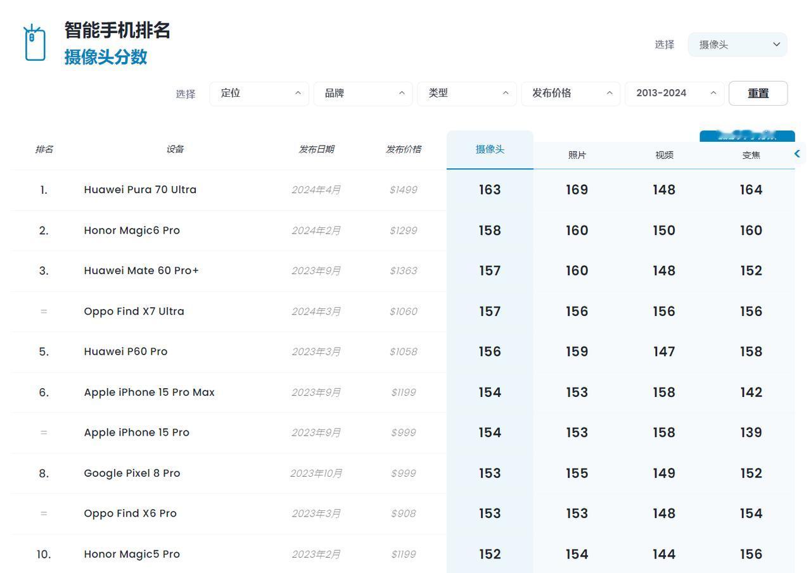Open Honor Magic5 Pro device link
The height and width of the screenshot is (573, 811).
pos(132,554)
